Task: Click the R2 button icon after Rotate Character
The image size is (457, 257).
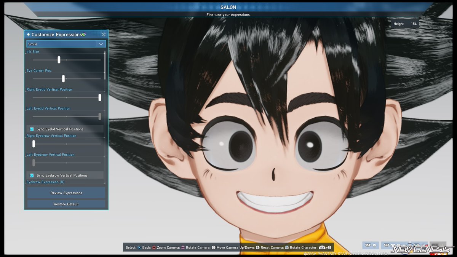Action: [322, 247]
